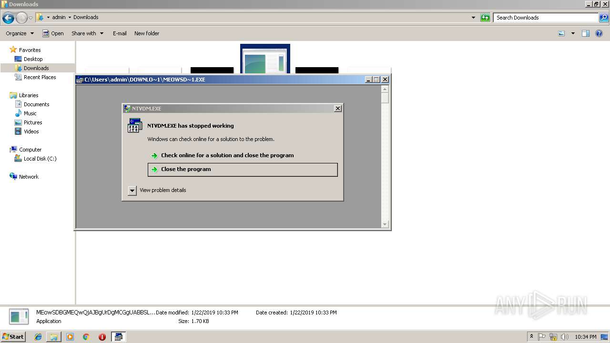Open the Organize menu

(20, 33)
